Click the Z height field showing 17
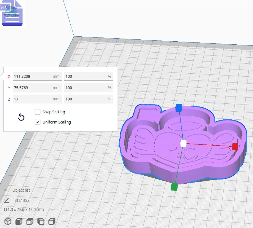The height and width of the screenshot is (228, 253). click(x=37, y=99)
